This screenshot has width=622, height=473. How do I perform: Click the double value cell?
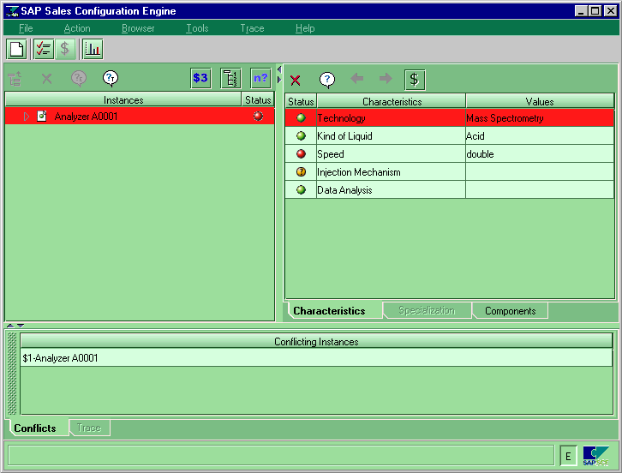(540, 153)
